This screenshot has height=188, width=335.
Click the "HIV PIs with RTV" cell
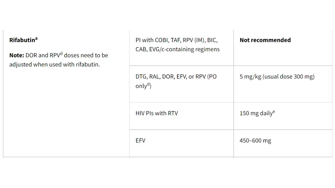coord(157,113)
